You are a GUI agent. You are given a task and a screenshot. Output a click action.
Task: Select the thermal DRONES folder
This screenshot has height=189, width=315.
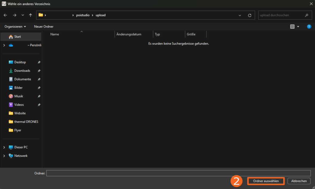tap(26, 121)
